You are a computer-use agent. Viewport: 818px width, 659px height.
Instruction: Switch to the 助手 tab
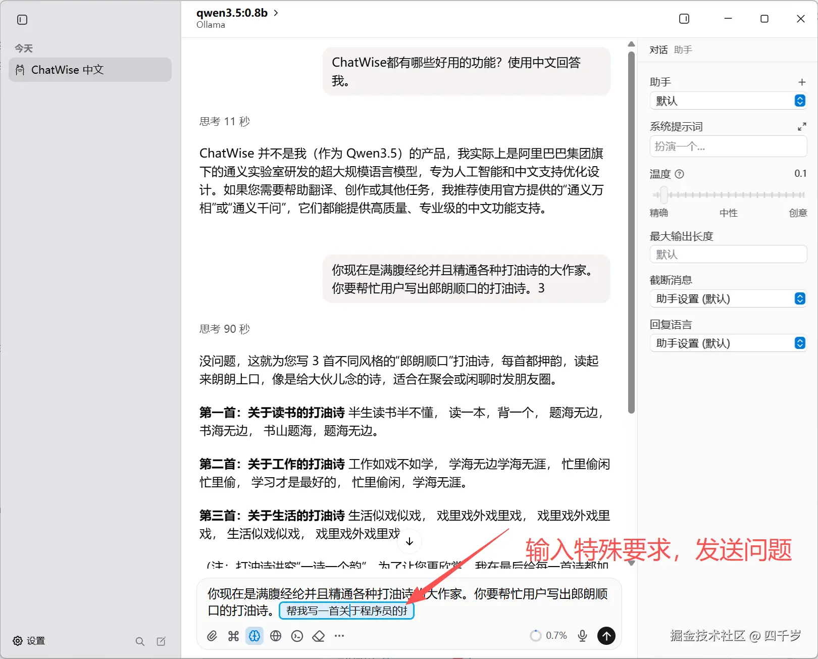pyautogui.click(x=683, y=49)
